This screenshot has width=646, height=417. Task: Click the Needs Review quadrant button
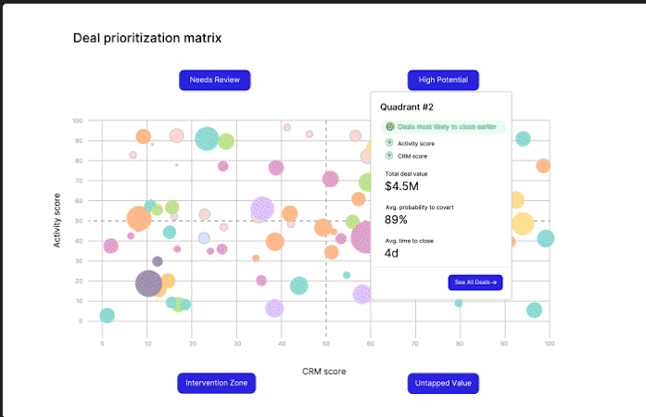pyautogui.click(x=215, y=81)
